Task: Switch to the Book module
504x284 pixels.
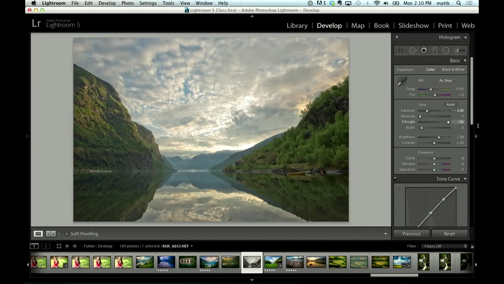Action: click(x=382, y=26)
